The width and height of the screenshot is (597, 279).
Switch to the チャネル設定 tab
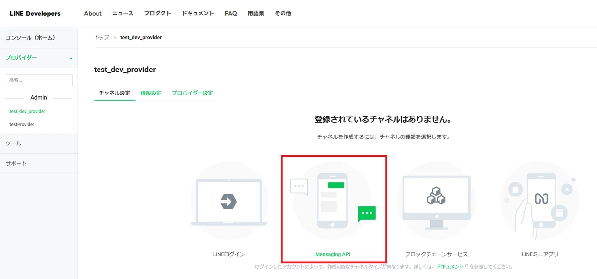(114, 93)
